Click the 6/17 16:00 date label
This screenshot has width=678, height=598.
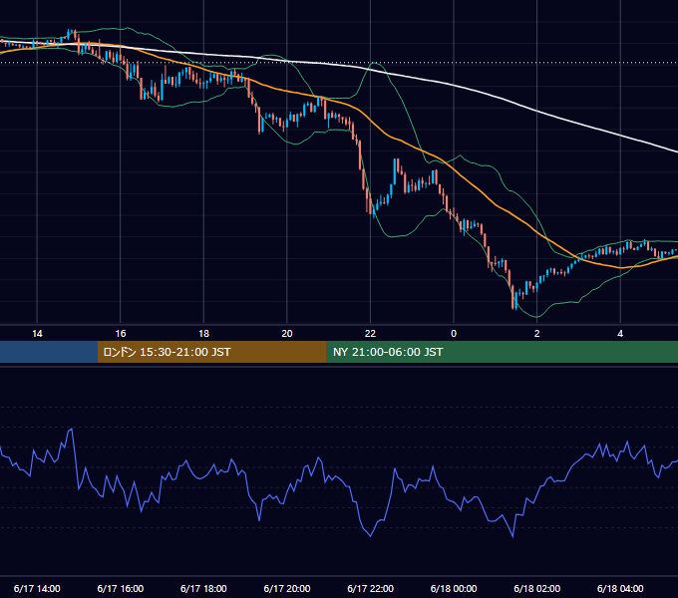tap(121, 588)
